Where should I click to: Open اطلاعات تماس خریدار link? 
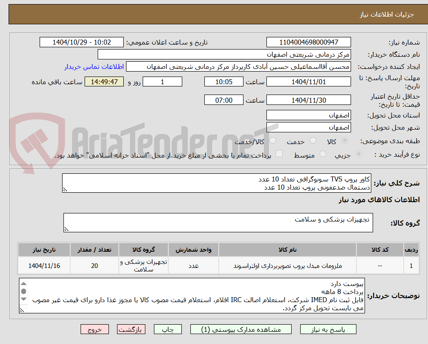coord(94,67)
